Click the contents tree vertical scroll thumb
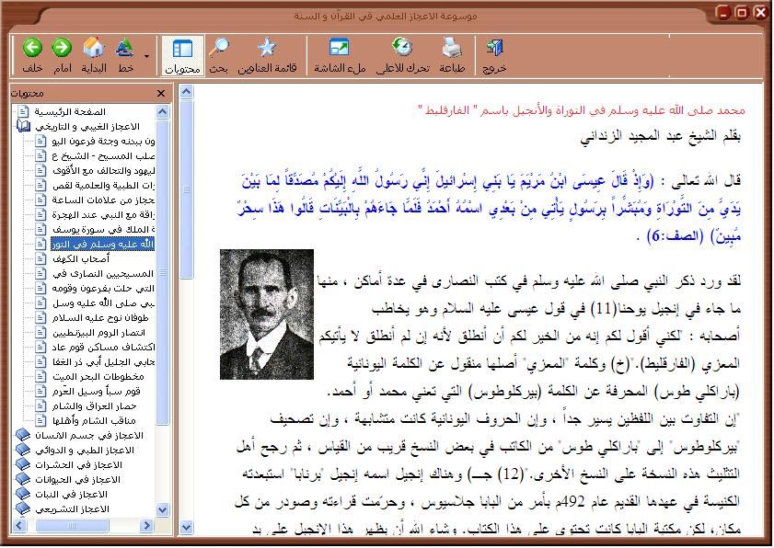The width and height of the screenshot is (774, 548). (162, 272)
